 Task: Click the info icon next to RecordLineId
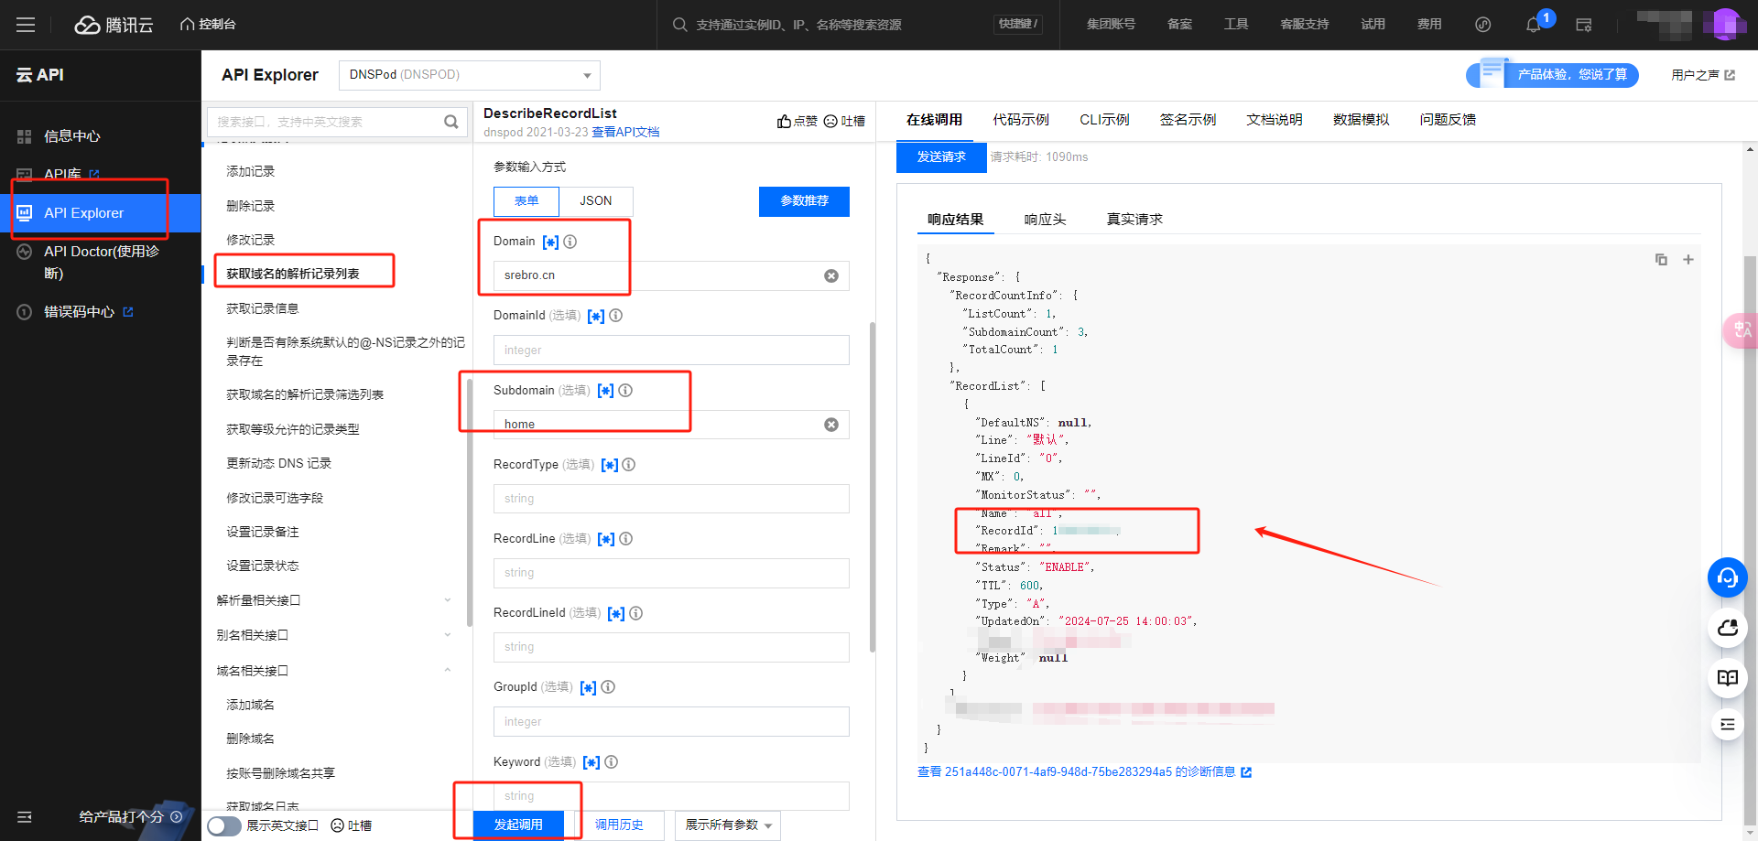(x=636, y=613)
